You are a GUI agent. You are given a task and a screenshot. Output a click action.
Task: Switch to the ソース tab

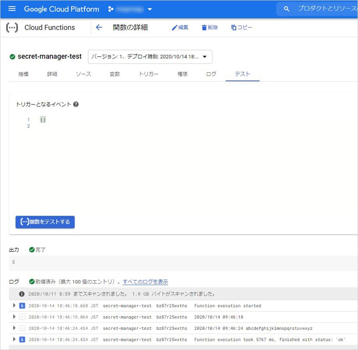click(x=83, y=74)
